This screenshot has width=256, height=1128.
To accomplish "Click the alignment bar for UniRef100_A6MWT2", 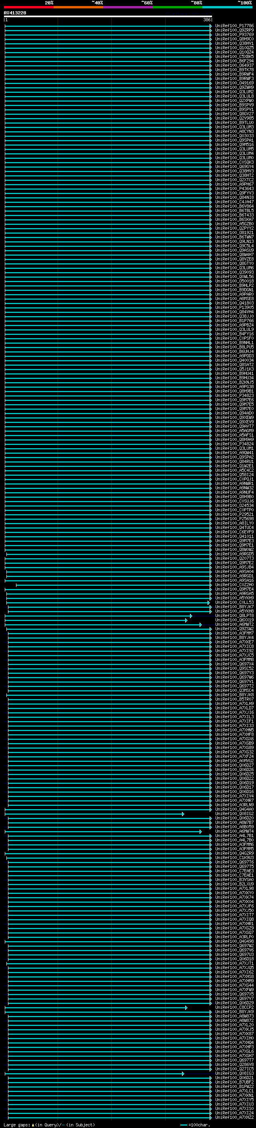I will click(x=103, y=625).
